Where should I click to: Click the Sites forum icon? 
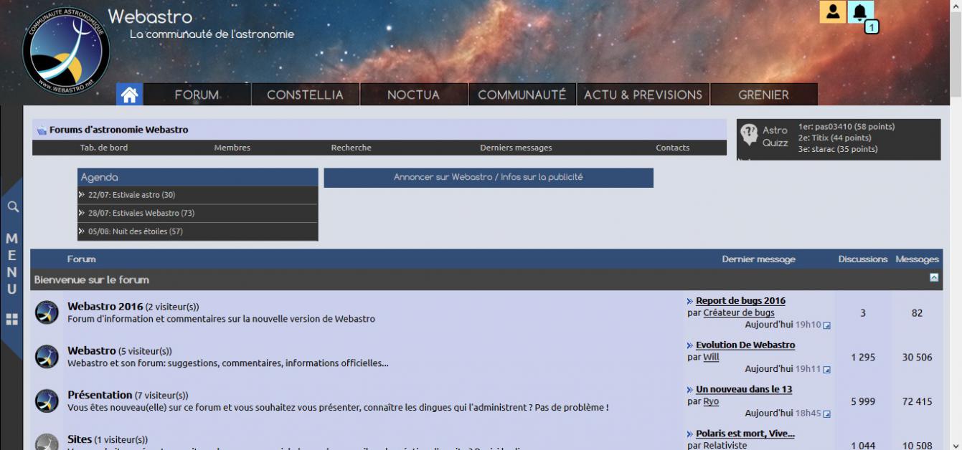pos(47,441)
